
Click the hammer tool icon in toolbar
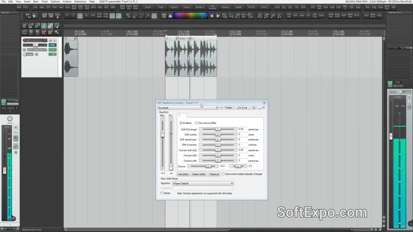point(57,32)
